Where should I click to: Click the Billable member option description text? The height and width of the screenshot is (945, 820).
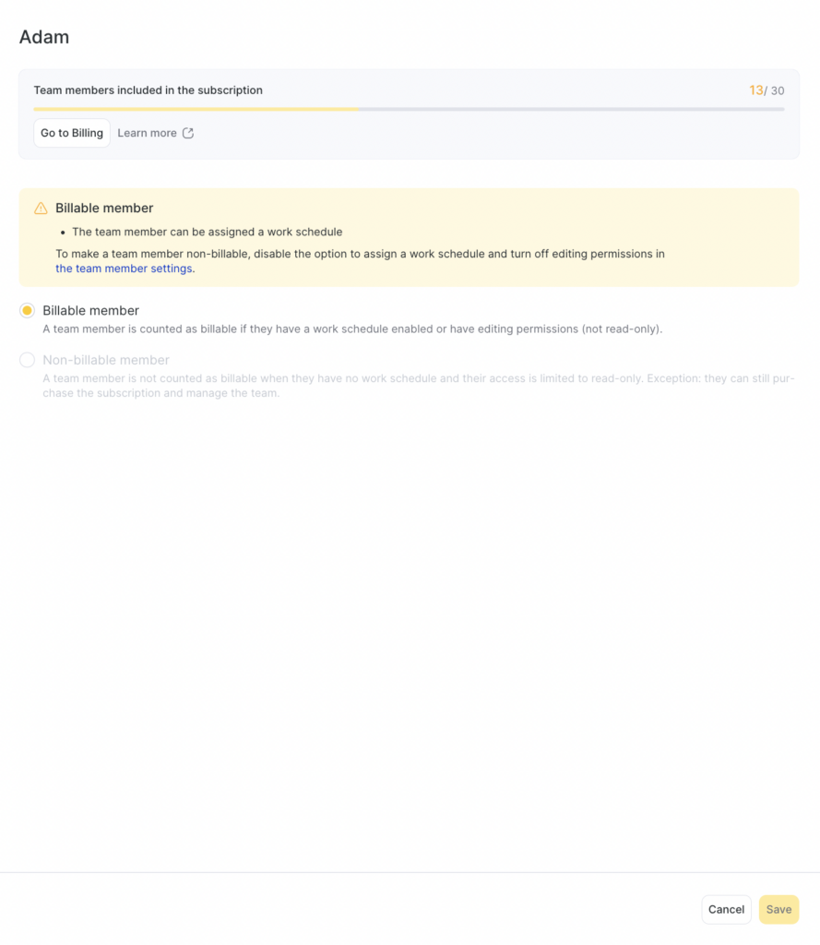pyautogui.click(x=352, y=329)
